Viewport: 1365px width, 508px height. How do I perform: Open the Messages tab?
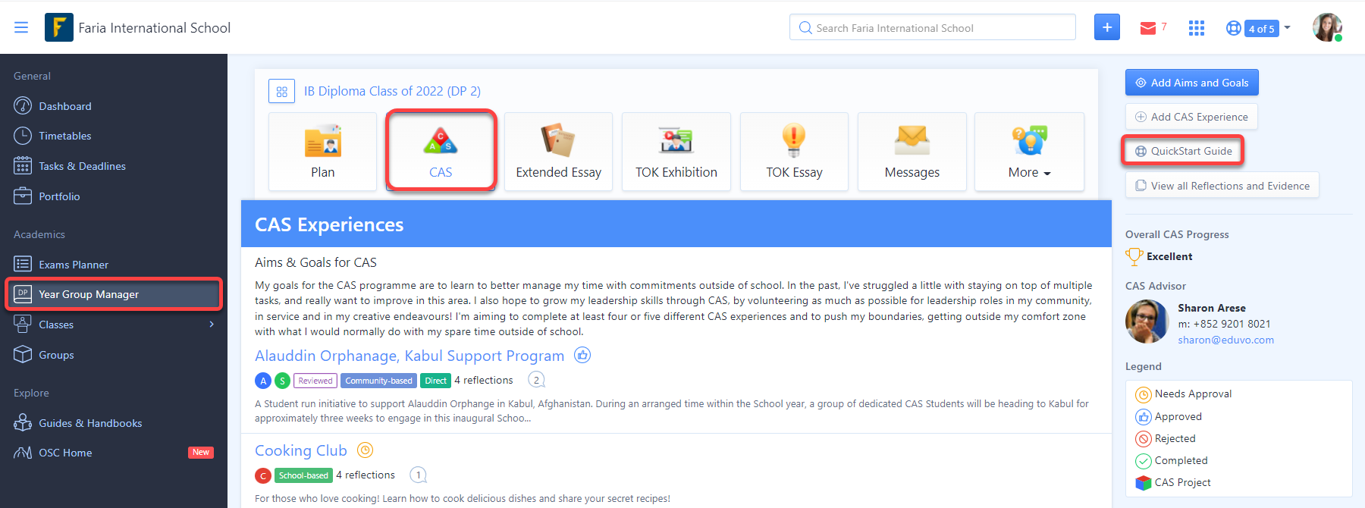tap(912, 152)
